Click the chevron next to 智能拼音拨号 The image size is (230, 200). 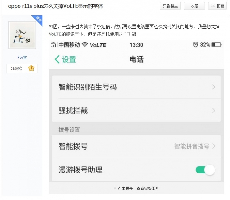coord(214,146)
